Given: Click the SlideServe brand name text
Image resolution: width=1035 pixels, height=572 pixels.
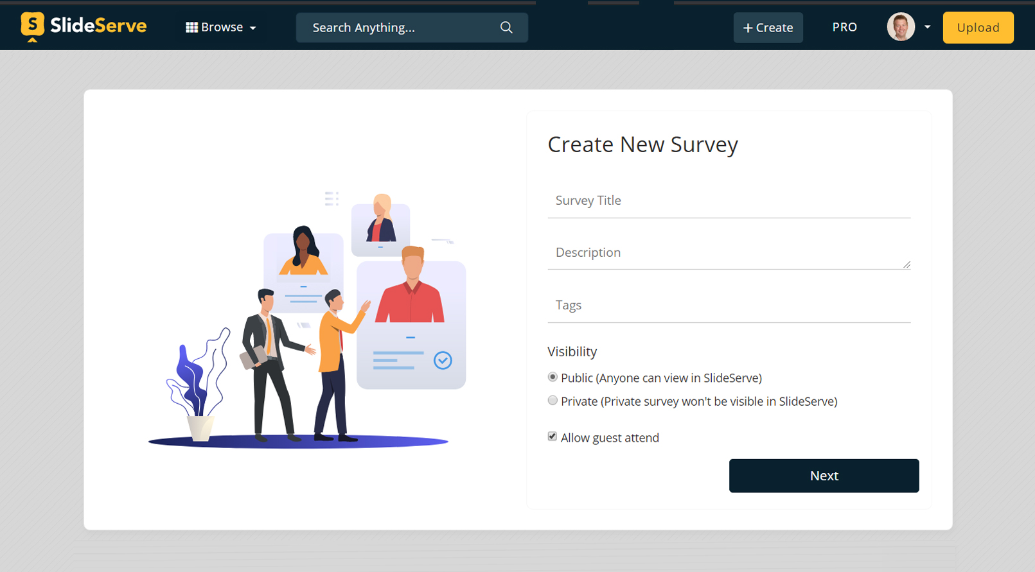Looking at the screenshot, I should 98,26.
